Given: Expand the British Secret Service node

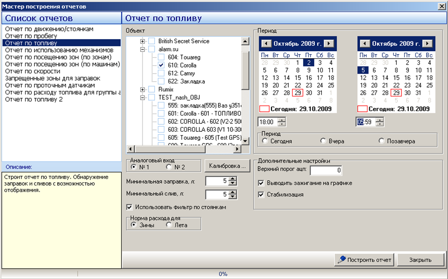Looking at the screenshot, I should [143, 41].
